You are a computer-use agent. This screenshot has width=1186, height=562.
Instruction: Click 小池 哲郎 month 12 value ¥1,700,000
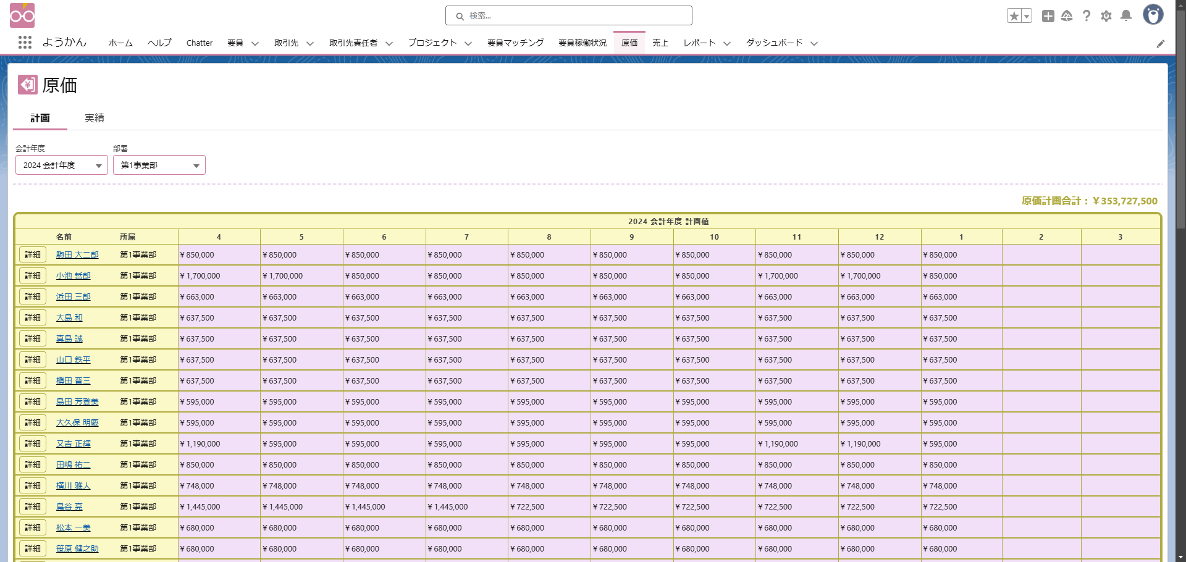coord(860,275)
